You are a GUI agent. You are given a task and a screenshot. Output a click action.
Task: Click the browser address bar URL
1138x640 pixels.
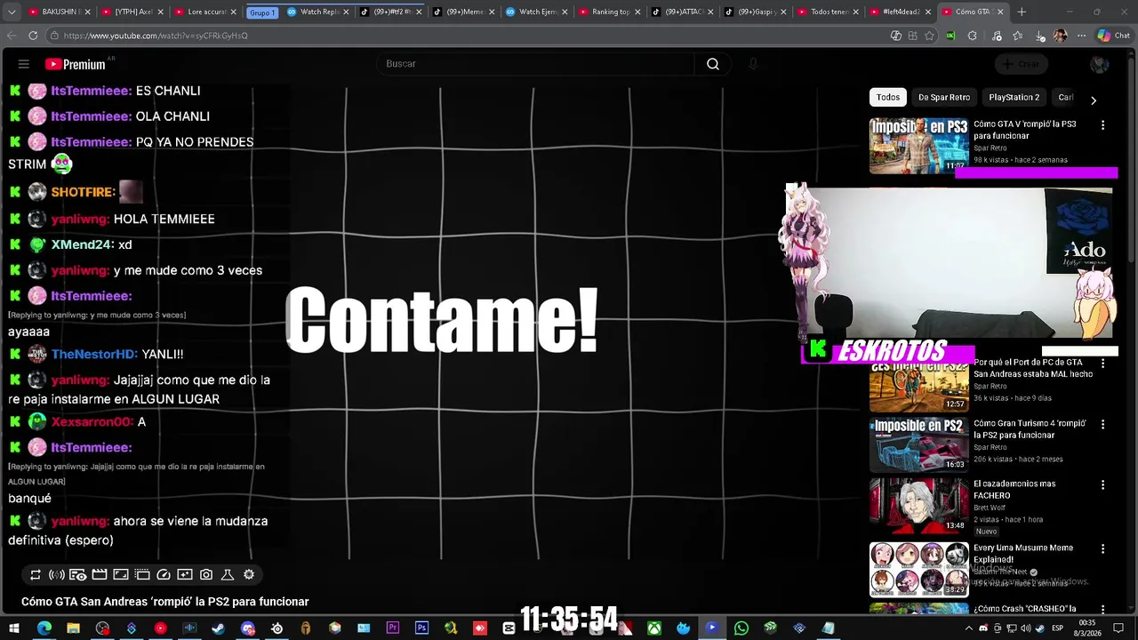point(156,36)
